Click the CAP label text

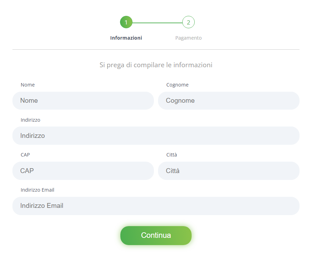tap(25, 155)
